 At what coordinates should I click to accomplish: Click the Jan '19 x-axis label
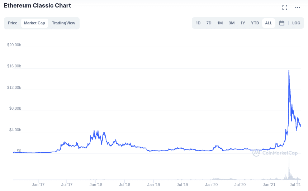click(153, 185)
